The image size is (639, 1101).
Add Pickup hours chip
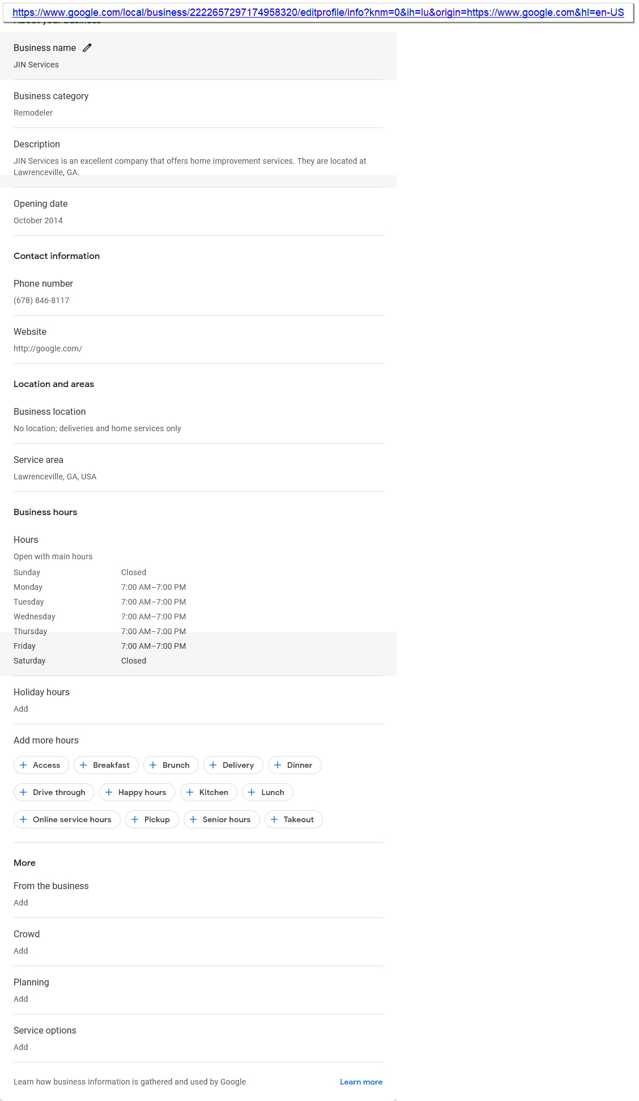pos(152,819)
